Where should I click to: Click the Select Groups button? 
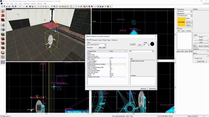point(201,37)
